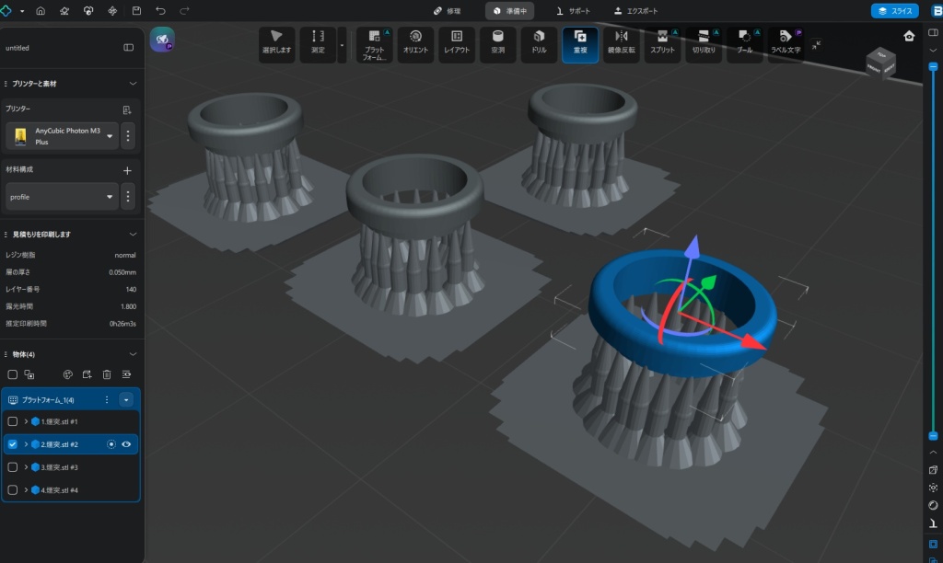Open the AnyCubic Photon M3 Plus printer dropdown
This screenshot has height=563, width=943.
(x=111, y=137)
